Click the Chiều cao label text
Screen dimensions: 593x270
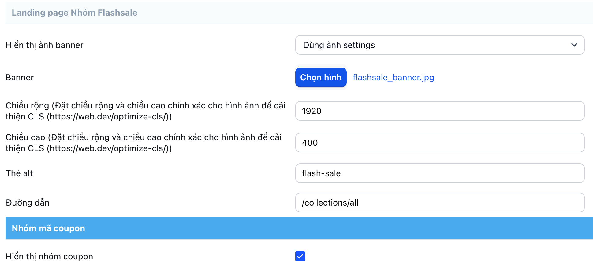(25, 137)
